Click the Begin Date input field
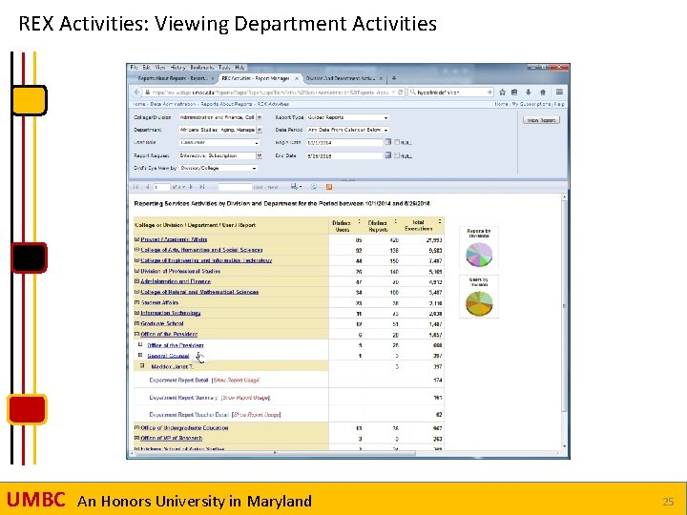 (344, 142)
